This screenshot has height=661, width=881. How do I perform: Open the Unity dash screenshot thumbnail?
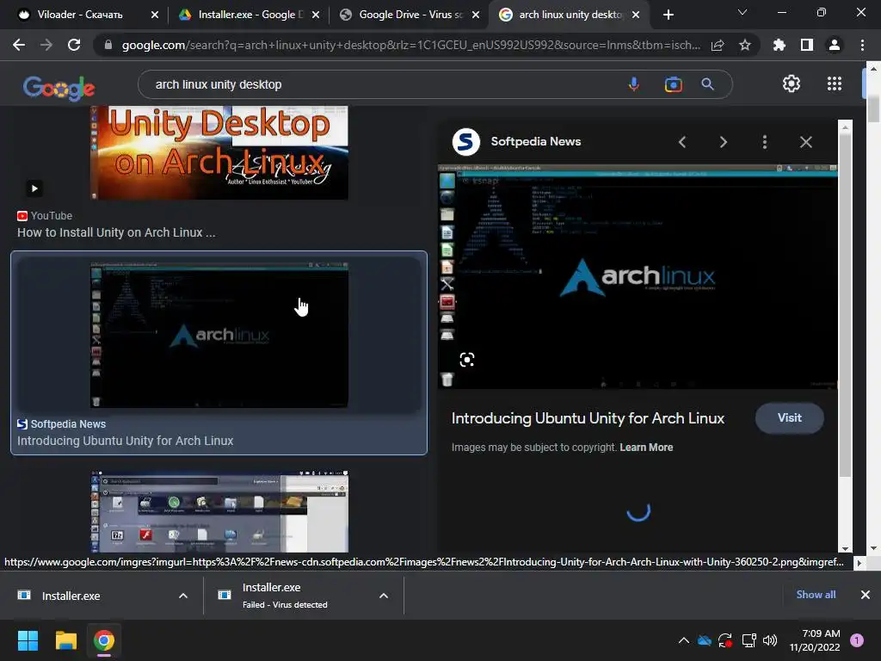point(219,512)
